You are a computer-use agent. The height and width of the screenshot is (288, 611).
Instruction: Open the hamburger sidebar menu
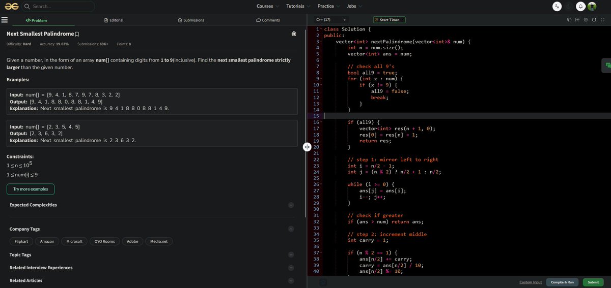5,20
